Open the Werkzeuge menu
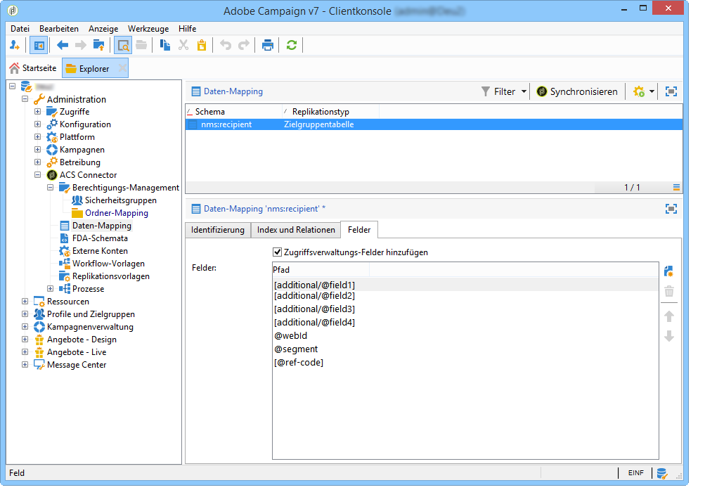Viewport: 705px width, 497px height. [x=148, y=29]
